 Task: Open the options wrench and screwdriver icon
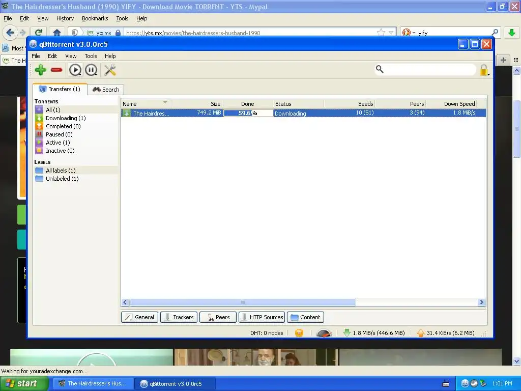click(110, 70)
